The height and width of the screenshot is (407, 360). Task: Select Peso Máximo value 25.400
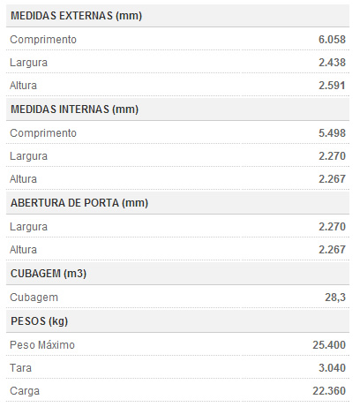pyautogui.click(x=329, y=345)
